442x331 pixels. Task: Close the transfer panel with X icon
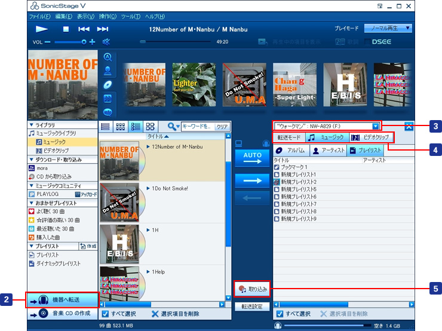(409, 126)
